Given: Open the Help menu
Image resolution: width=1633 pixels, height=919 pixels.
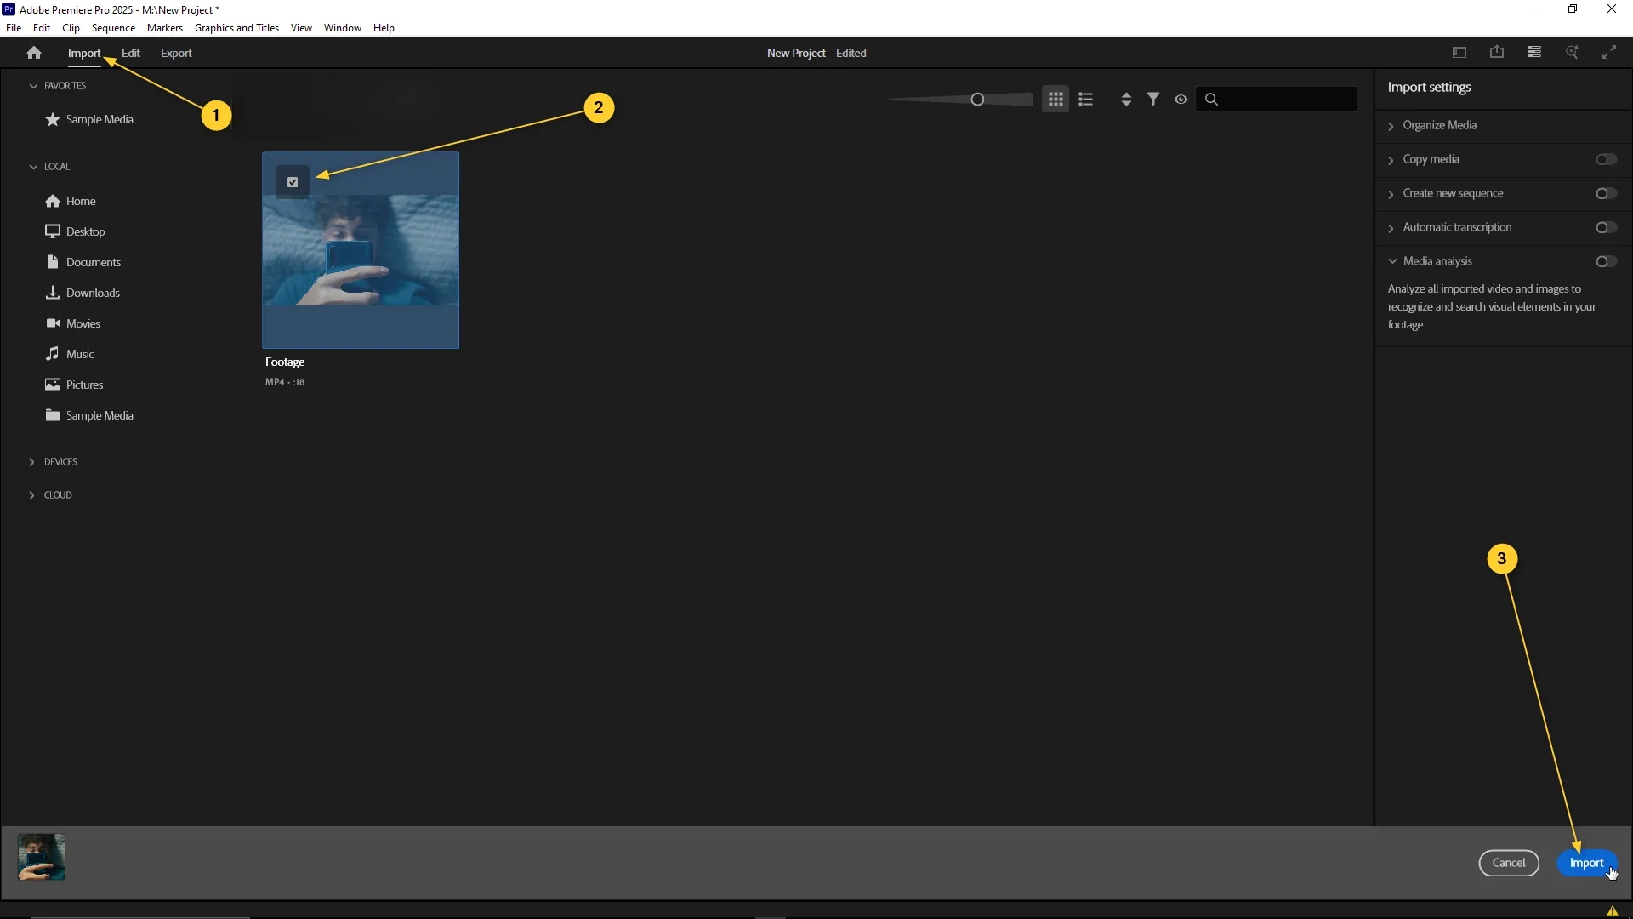Looking at the screenshot, I should [x=384, y=28].
